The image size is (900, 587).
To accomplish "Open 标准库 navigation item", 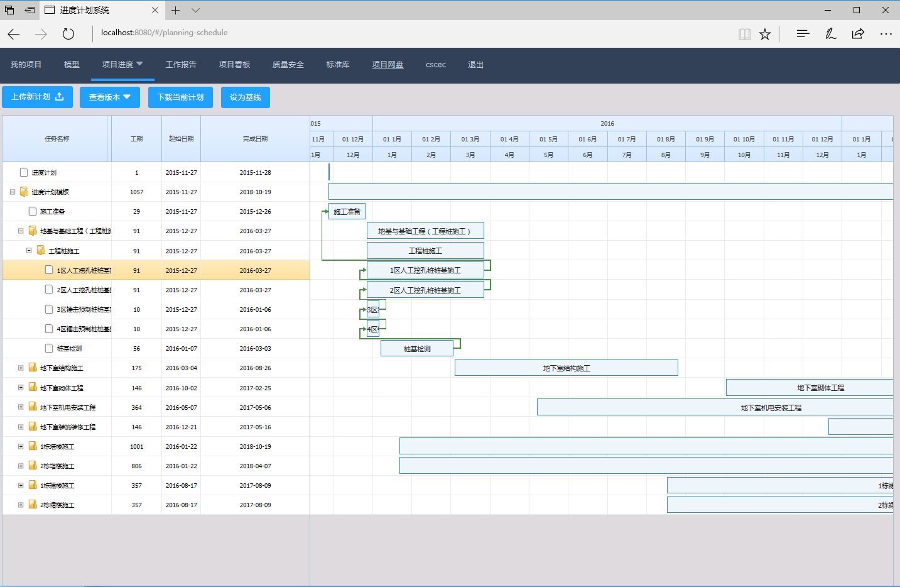I will tap(338, 65).
